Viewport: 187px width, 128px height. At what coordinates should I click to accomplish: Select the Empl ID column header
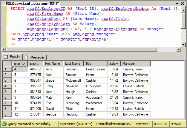click(20, 64)
